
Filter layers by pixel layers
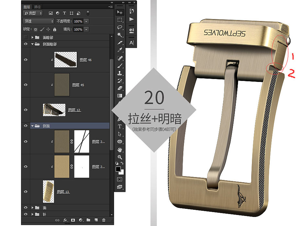tap(51, 13)
